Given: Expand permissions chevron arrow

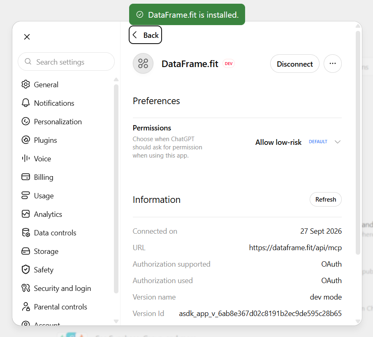Looking at the screenshot, I should pos(338,142).
